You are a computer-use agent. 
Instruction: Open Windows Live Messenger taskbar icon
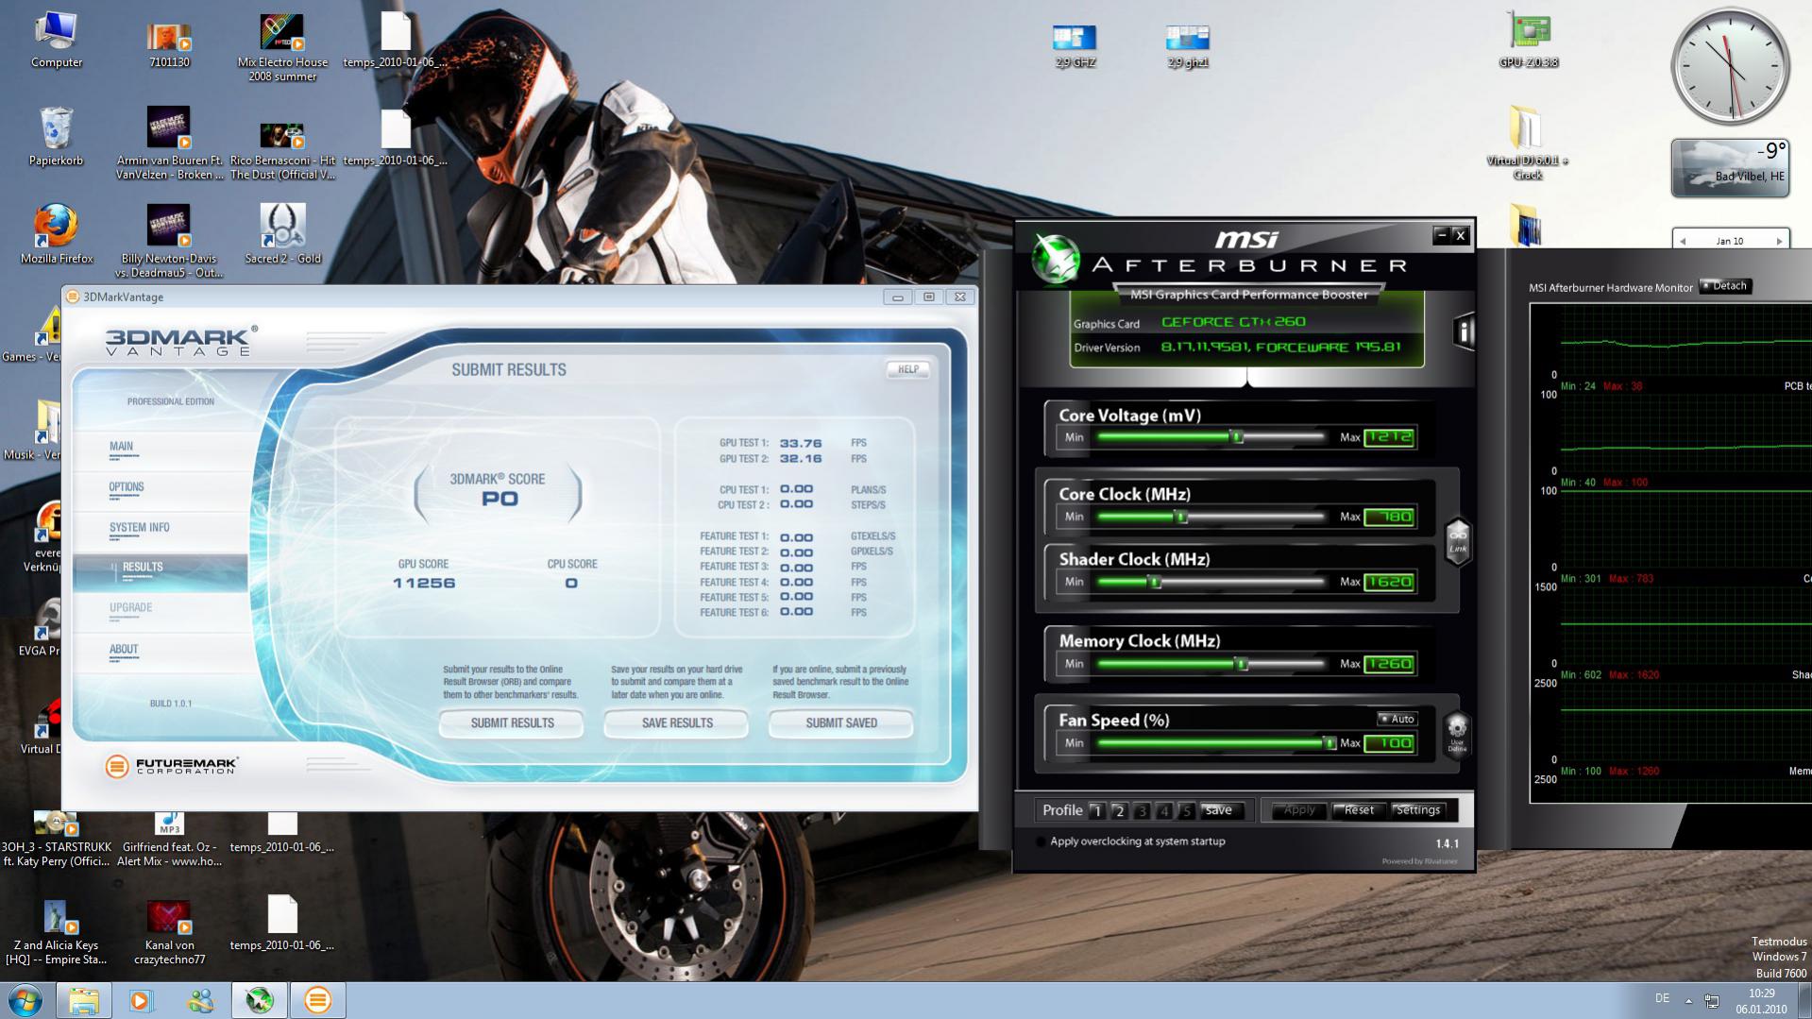(200, 1000)
